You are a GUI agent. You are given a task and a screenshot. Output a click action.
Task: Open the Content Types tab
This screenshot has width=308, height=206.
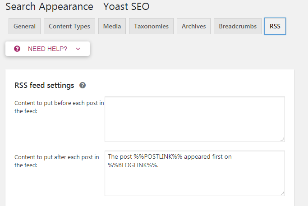point(69,26)
